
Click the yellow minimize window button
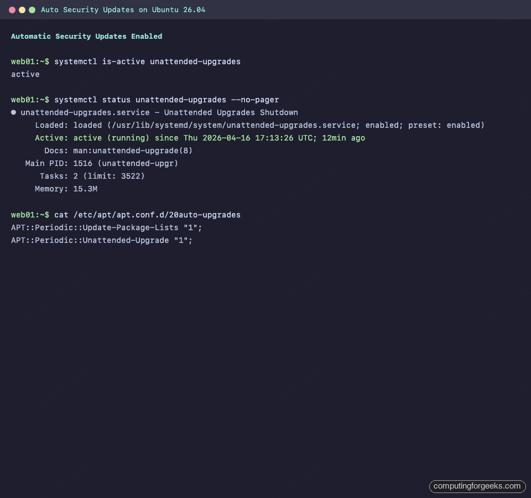coord(22,10)
